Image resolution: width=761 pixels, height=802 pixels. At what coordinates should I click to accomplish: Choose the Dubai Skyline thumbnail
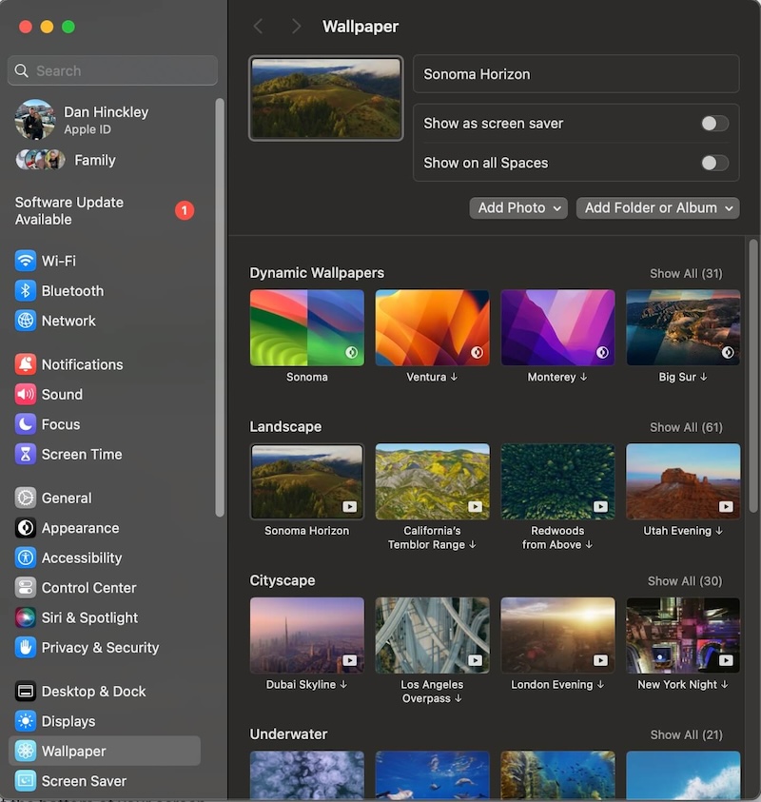coord(307,636)
